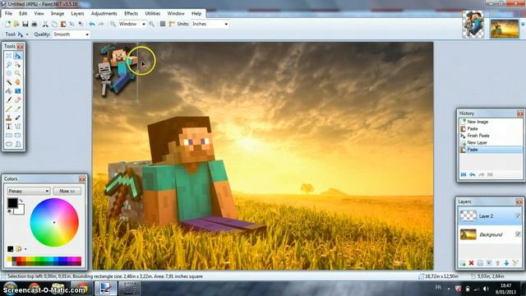Viewport: 526px width, 296px height.
Task: Select the Freeform Shape tool
Action: click(x=17, y=144)
